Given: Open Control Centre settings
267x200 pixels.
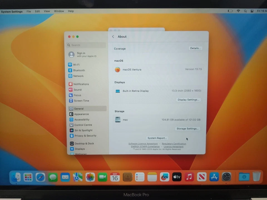Looking at the screenshot, I should (x=81, y=125).
